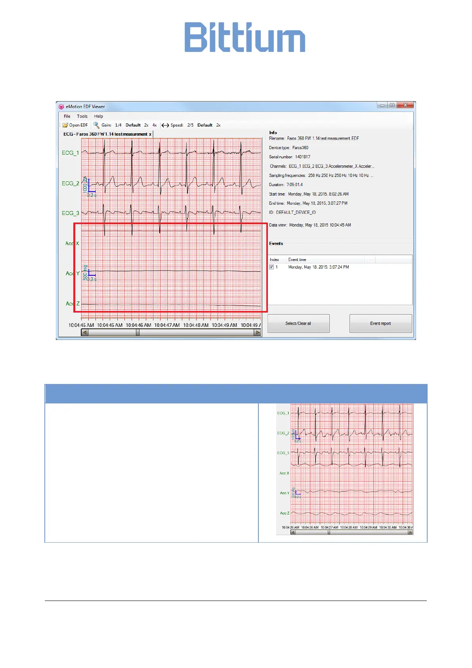Click the Duration 7:05:01.4 value

coord(294,185)
